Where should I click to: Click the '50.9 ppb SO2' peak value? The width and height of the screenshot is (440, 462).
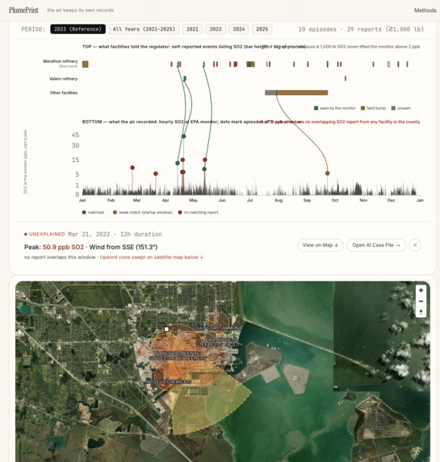coord(63,248)
